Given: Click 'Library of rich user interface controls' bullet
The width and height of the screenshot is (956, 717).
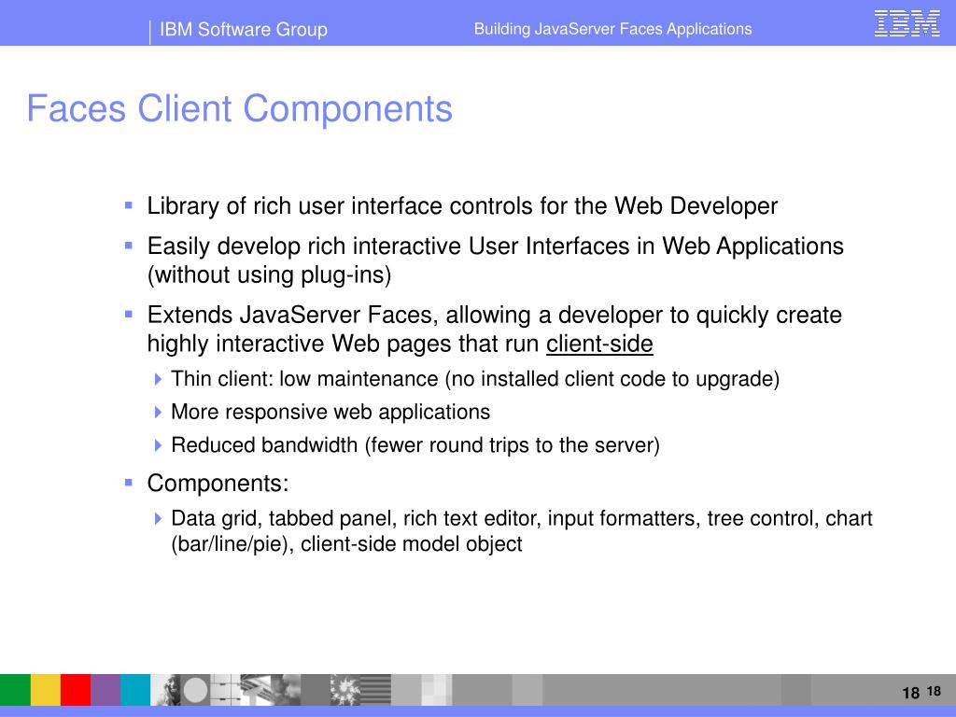Looking at the screenshot, I should (x=462, y=206).
